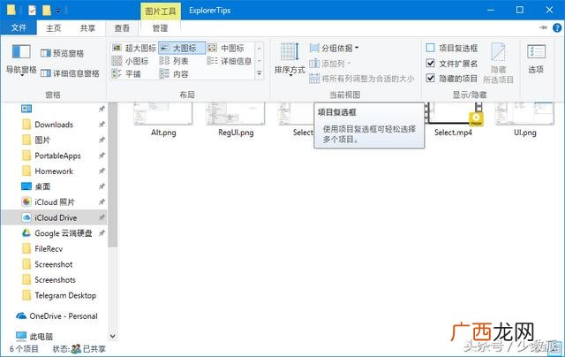Open the File (文件) tab
The image size is (565, 357).
tap(19, 27)
